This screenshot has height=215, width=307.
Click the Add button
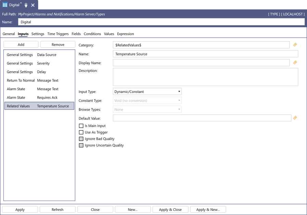coord(21,45)
